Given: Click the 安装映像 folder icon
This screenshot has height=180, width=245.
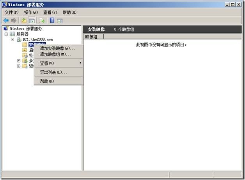Looking at the screenshot, I should (x=25, y=45).
